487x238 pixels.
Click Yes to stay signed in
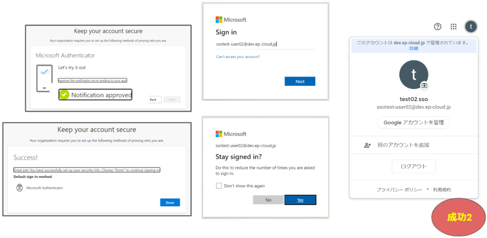(300, 200)
